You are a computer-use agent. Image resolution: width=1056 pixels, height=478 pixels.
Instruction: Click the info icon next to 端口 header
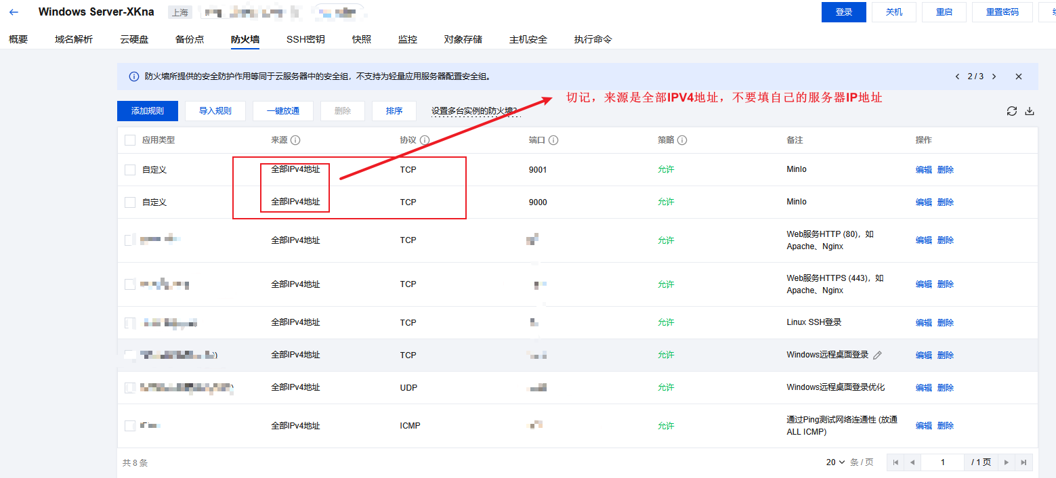[553, 140]
